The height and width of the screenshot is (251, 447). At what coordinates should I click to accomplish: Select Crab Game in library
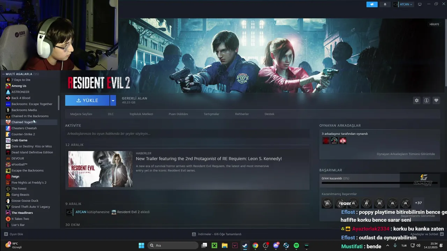tap(19, 140)
